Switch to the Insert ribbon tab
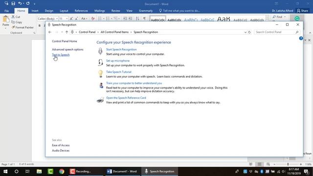Viewport: 313px width, 176px height. 35,11
